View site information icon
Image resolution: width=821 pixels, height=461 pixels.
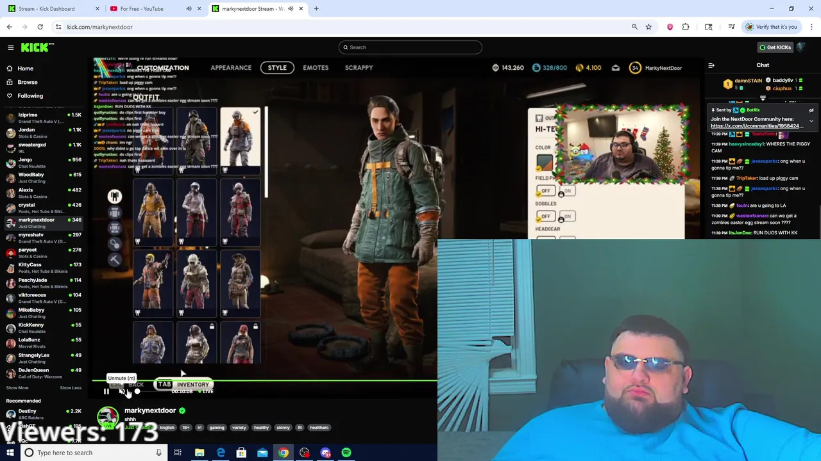58,27
